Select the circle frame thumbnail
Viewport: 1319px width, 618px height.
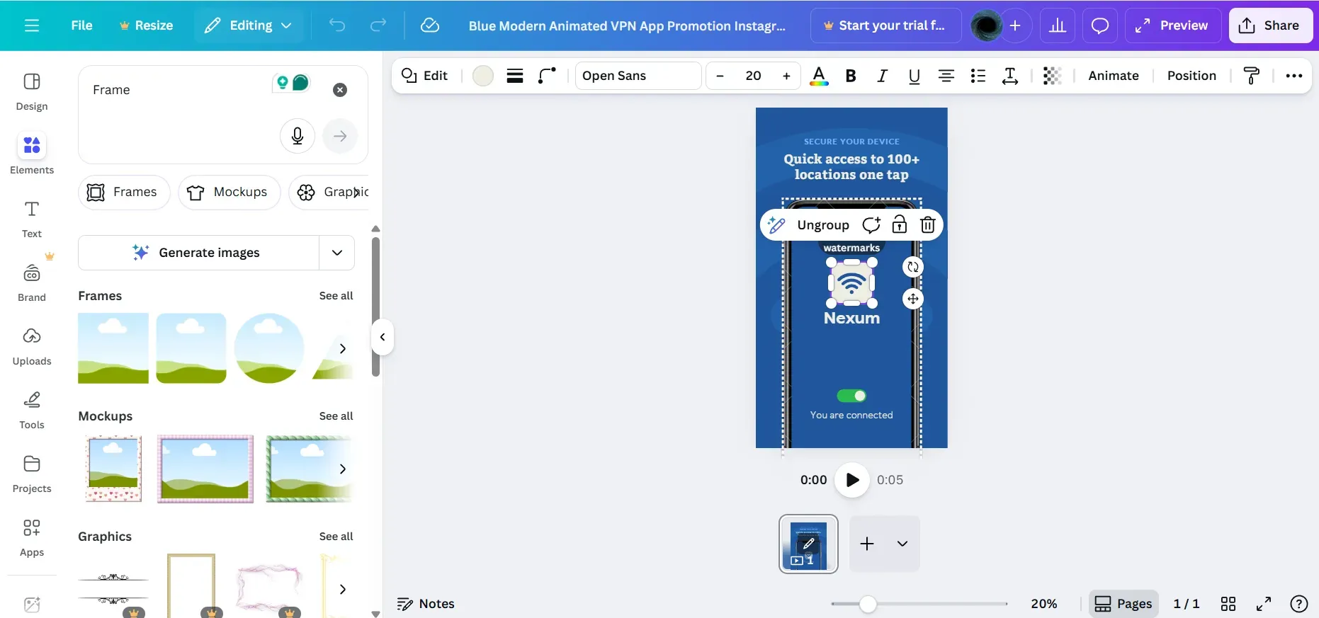point(269,348)
